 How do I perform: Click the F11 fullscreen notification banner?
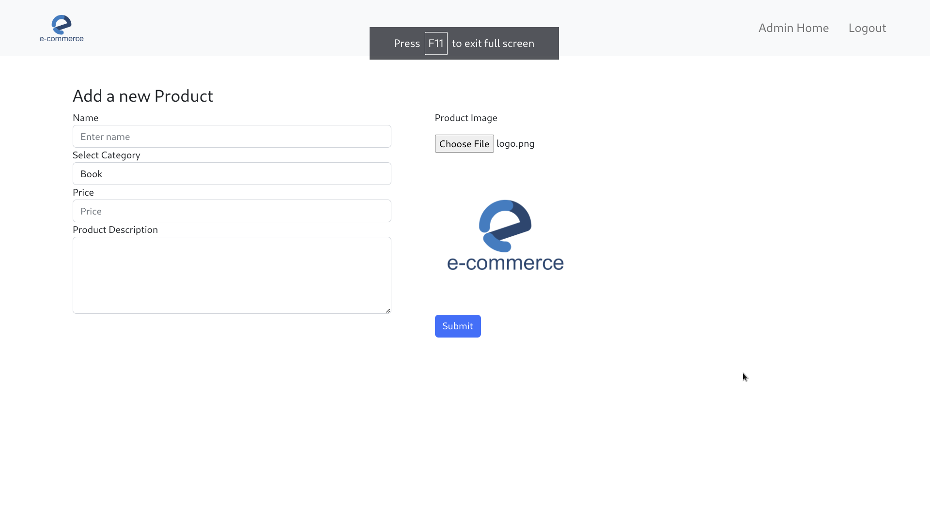464,43
